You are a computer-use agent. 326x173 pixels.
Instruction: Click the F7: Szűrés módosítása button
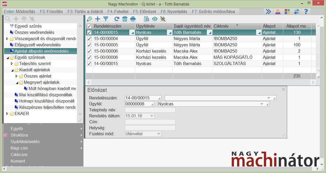213,12
